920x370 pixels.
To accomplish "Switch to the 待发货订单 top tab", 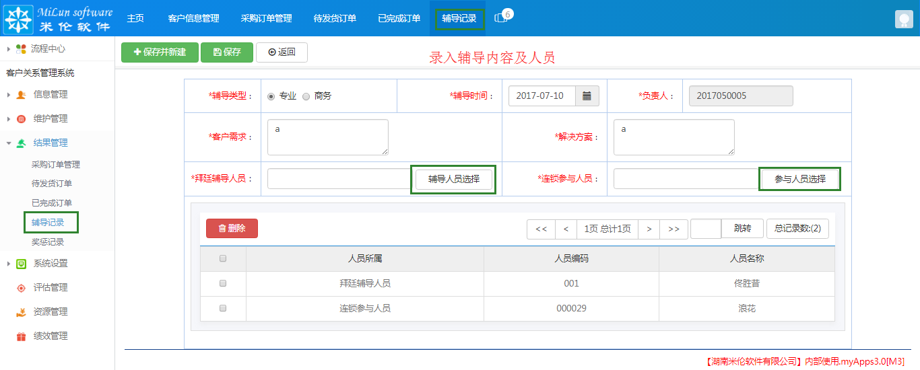I will click(335, 18).
